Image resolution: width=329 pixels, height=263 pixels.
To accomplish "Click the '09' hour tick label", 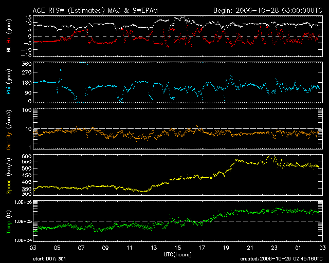I will point(105,248).
